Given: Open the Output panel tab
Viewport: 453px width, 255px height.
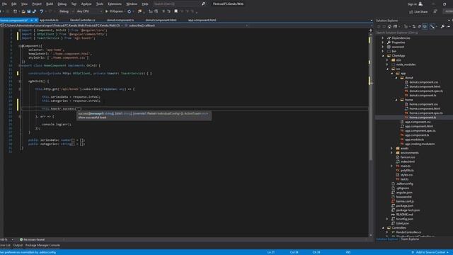Looking at the screenshot, I should coord(18,245).
